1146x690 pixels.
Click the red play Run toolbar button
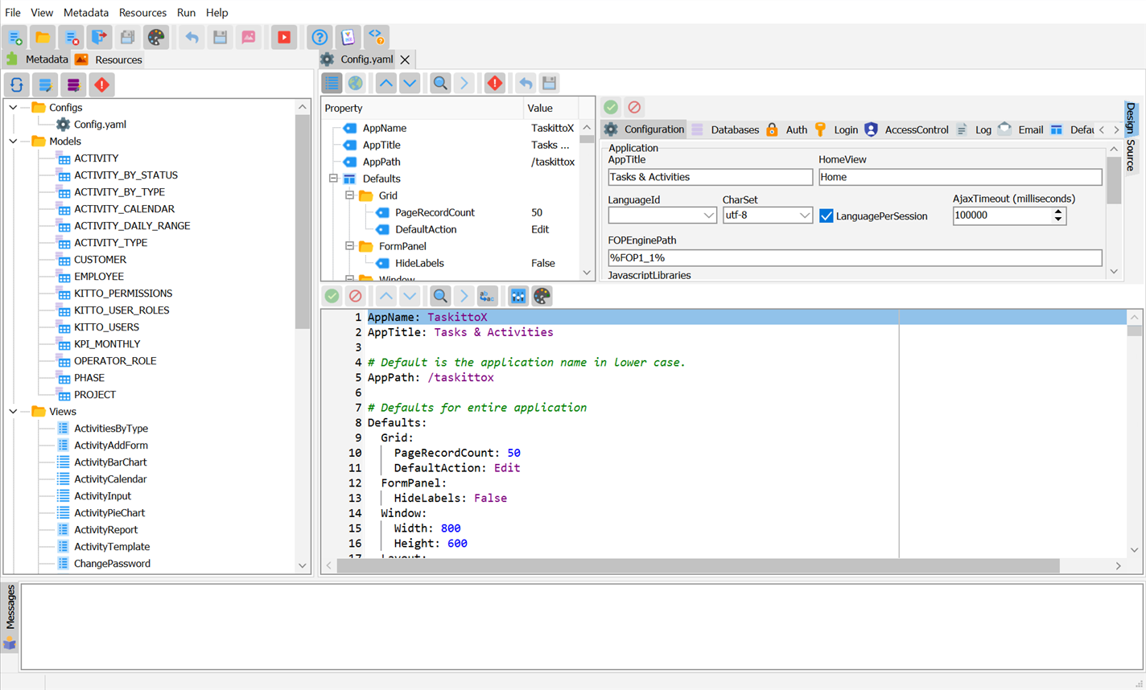coord(284,37)
